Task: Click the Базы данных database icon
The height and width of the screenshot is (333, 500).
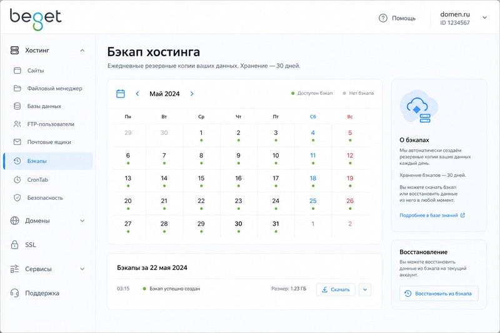Action: 17,106
